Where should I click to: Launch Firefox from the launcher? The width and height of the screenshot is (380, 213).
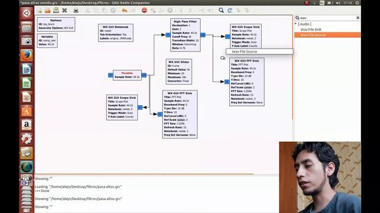[x=26, y=55]
